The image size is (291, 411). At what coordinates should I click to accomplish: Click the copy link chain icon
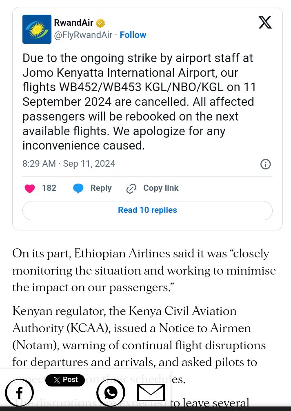(131, 188)
